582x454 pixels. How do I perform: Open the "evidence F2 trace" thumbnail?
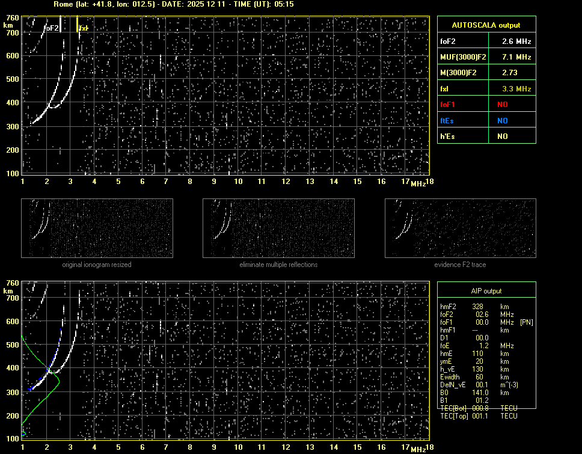pos(461,228)
